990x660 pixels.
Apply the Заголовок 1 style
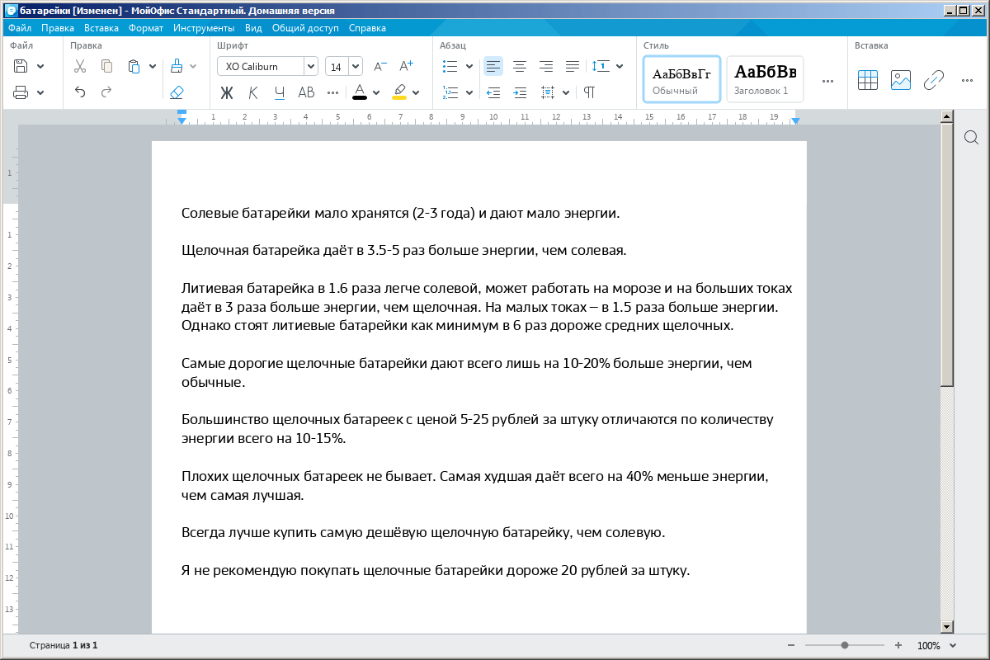(x=765, y=79)
